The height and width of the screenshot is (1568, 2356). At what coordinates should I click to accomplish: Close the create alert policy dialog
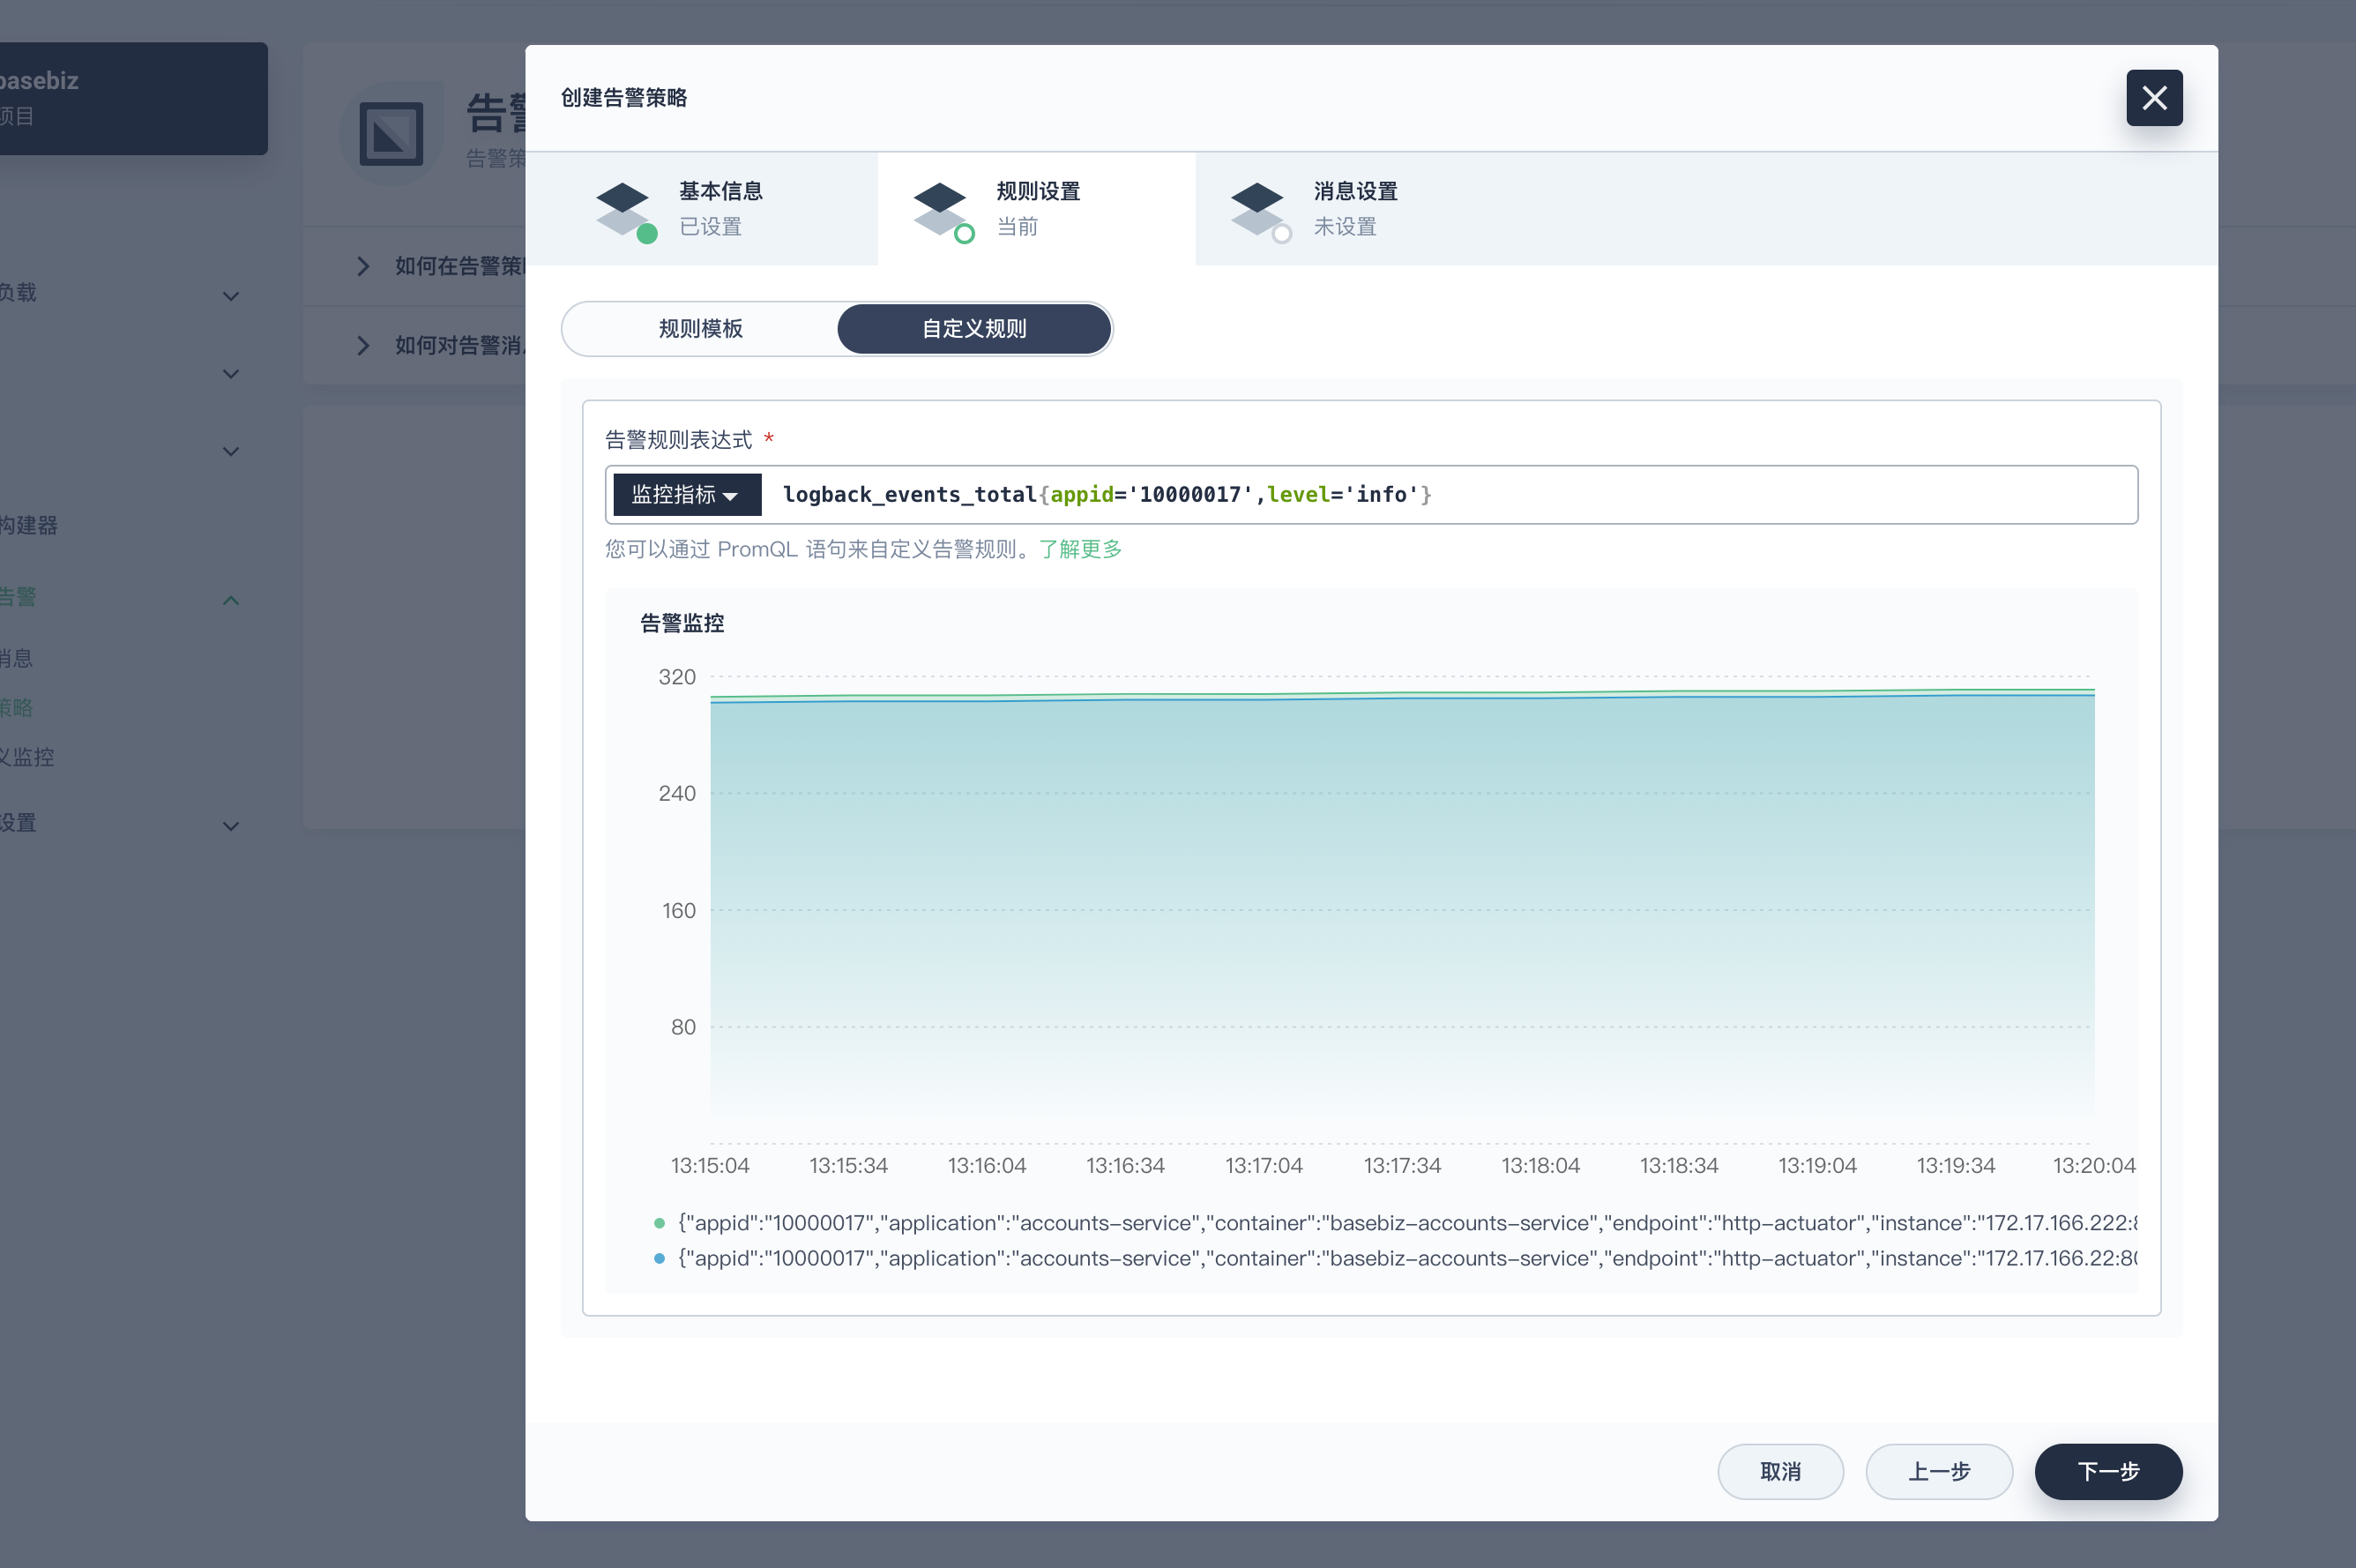tap(2153, 98)
